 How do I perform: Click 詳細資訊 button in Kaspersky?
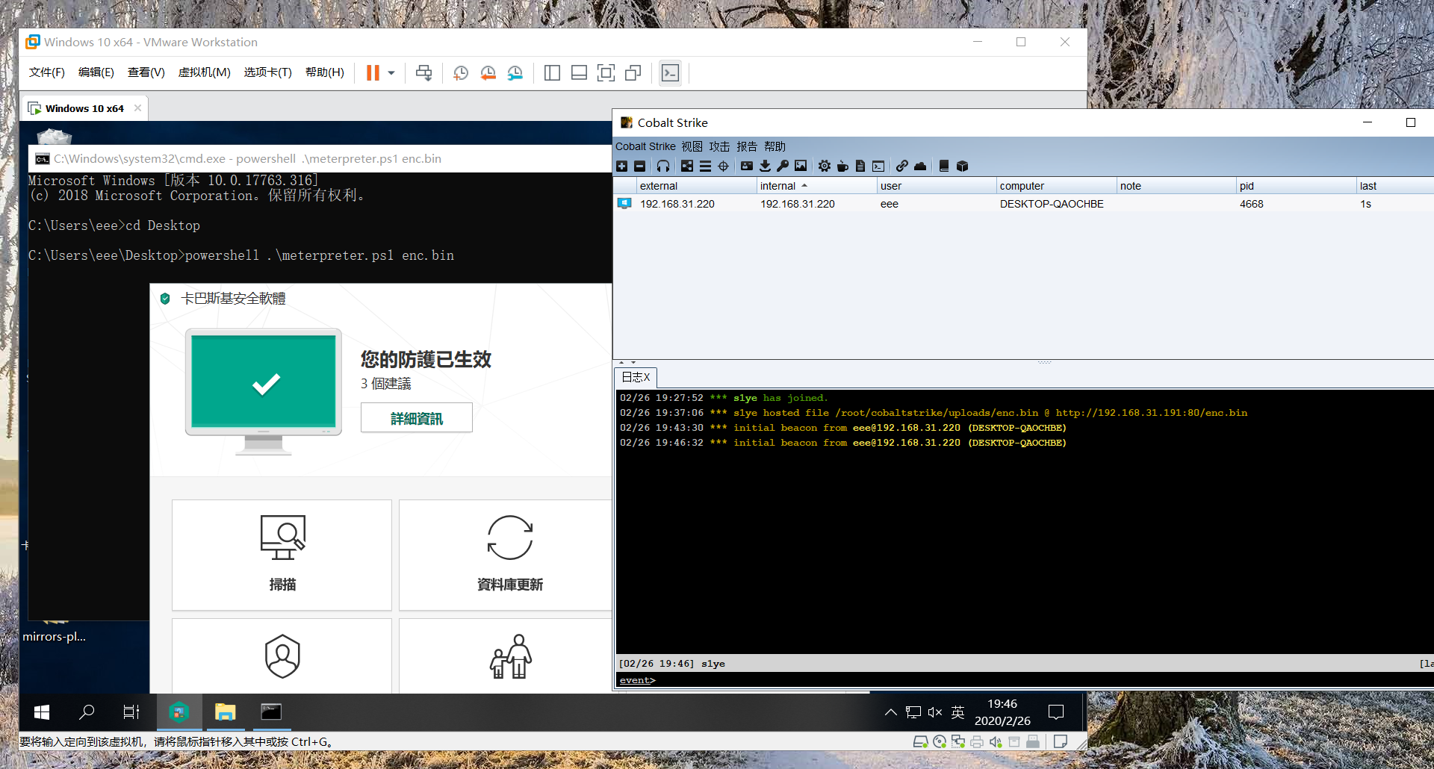[x=416, y=418]
